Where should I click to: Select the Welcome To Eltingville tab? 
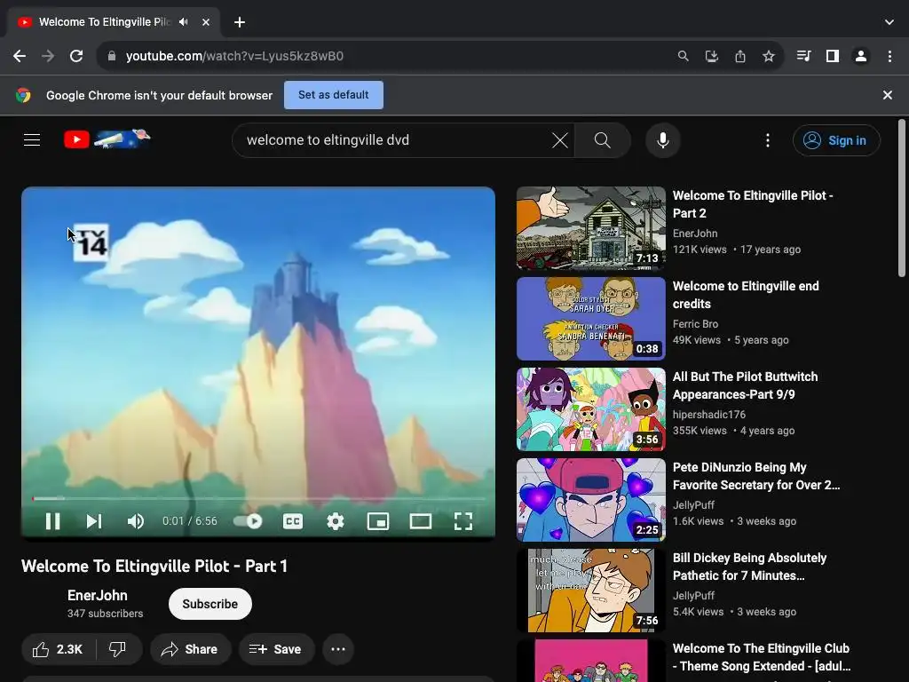[x=113, y=22]
